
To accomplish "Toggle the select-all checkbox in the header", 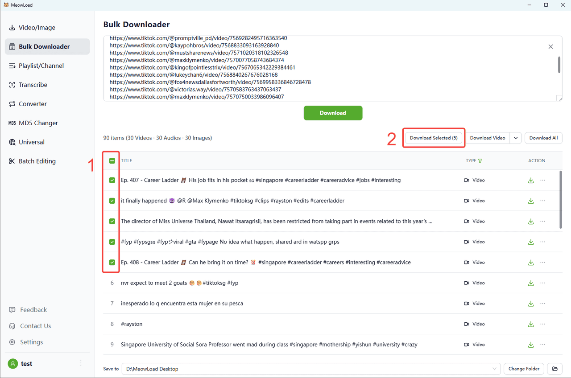I will (112, 161).
